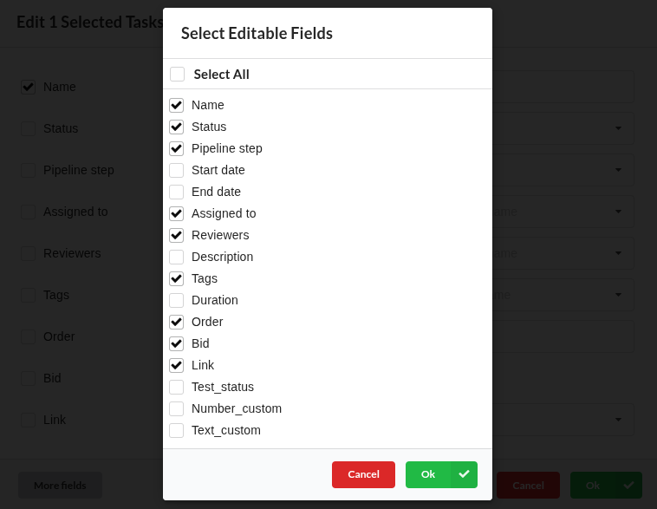Enable the Start date checkbox
This screenshot has width=657, height=509.
(177, 170)
